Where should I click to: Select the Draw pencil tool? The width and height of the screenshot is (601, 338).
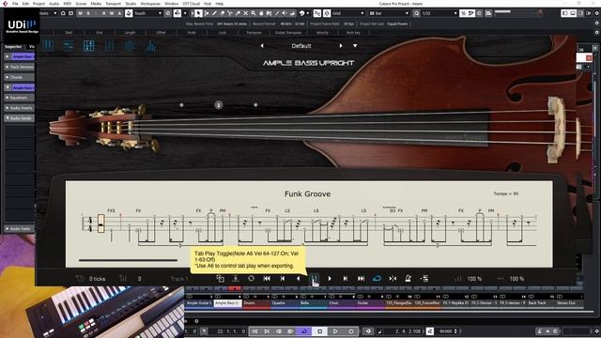(214, 13)
